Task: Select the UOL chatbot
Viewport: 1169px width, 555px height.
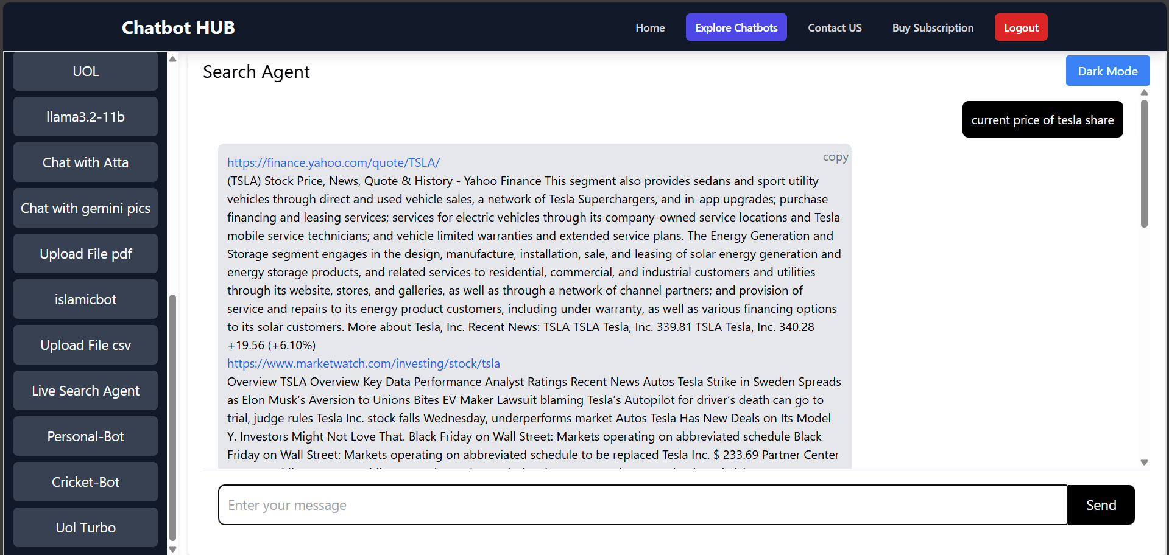Action: (85, 71)
